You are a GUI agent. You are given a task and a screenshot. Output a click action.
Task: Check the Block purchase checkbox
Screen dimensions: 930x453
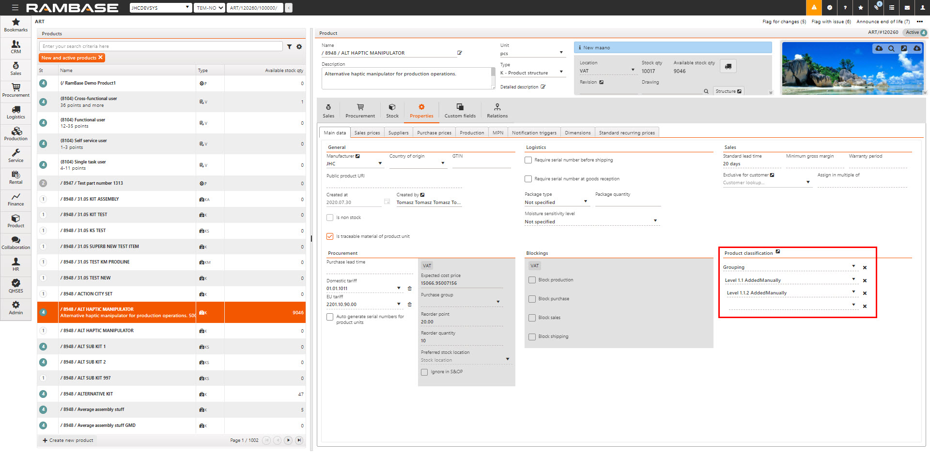click(x=532, y=299)
